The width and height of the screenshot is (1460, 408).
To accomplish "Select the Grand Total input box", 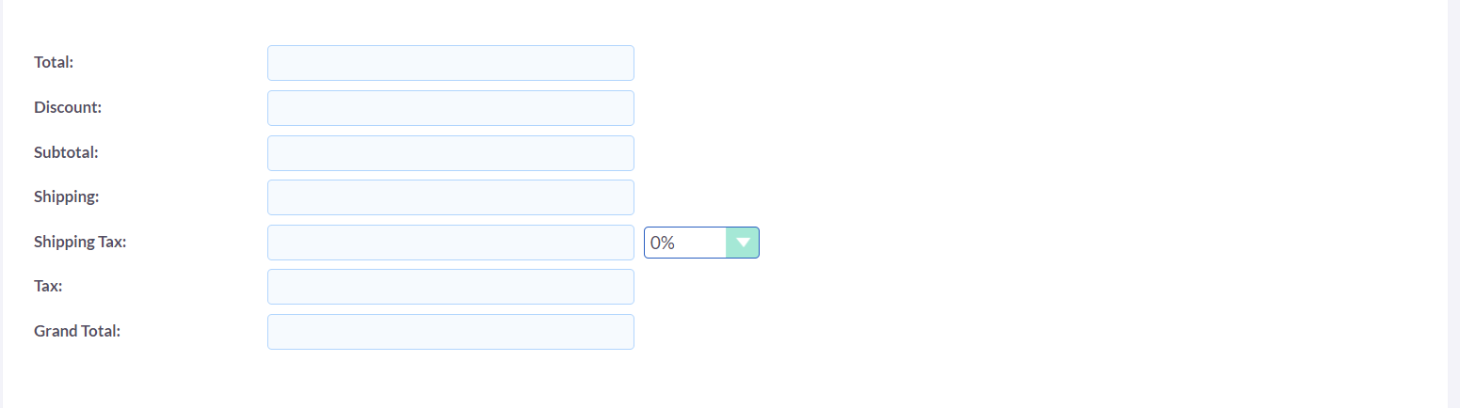I will tap(450, 332).
